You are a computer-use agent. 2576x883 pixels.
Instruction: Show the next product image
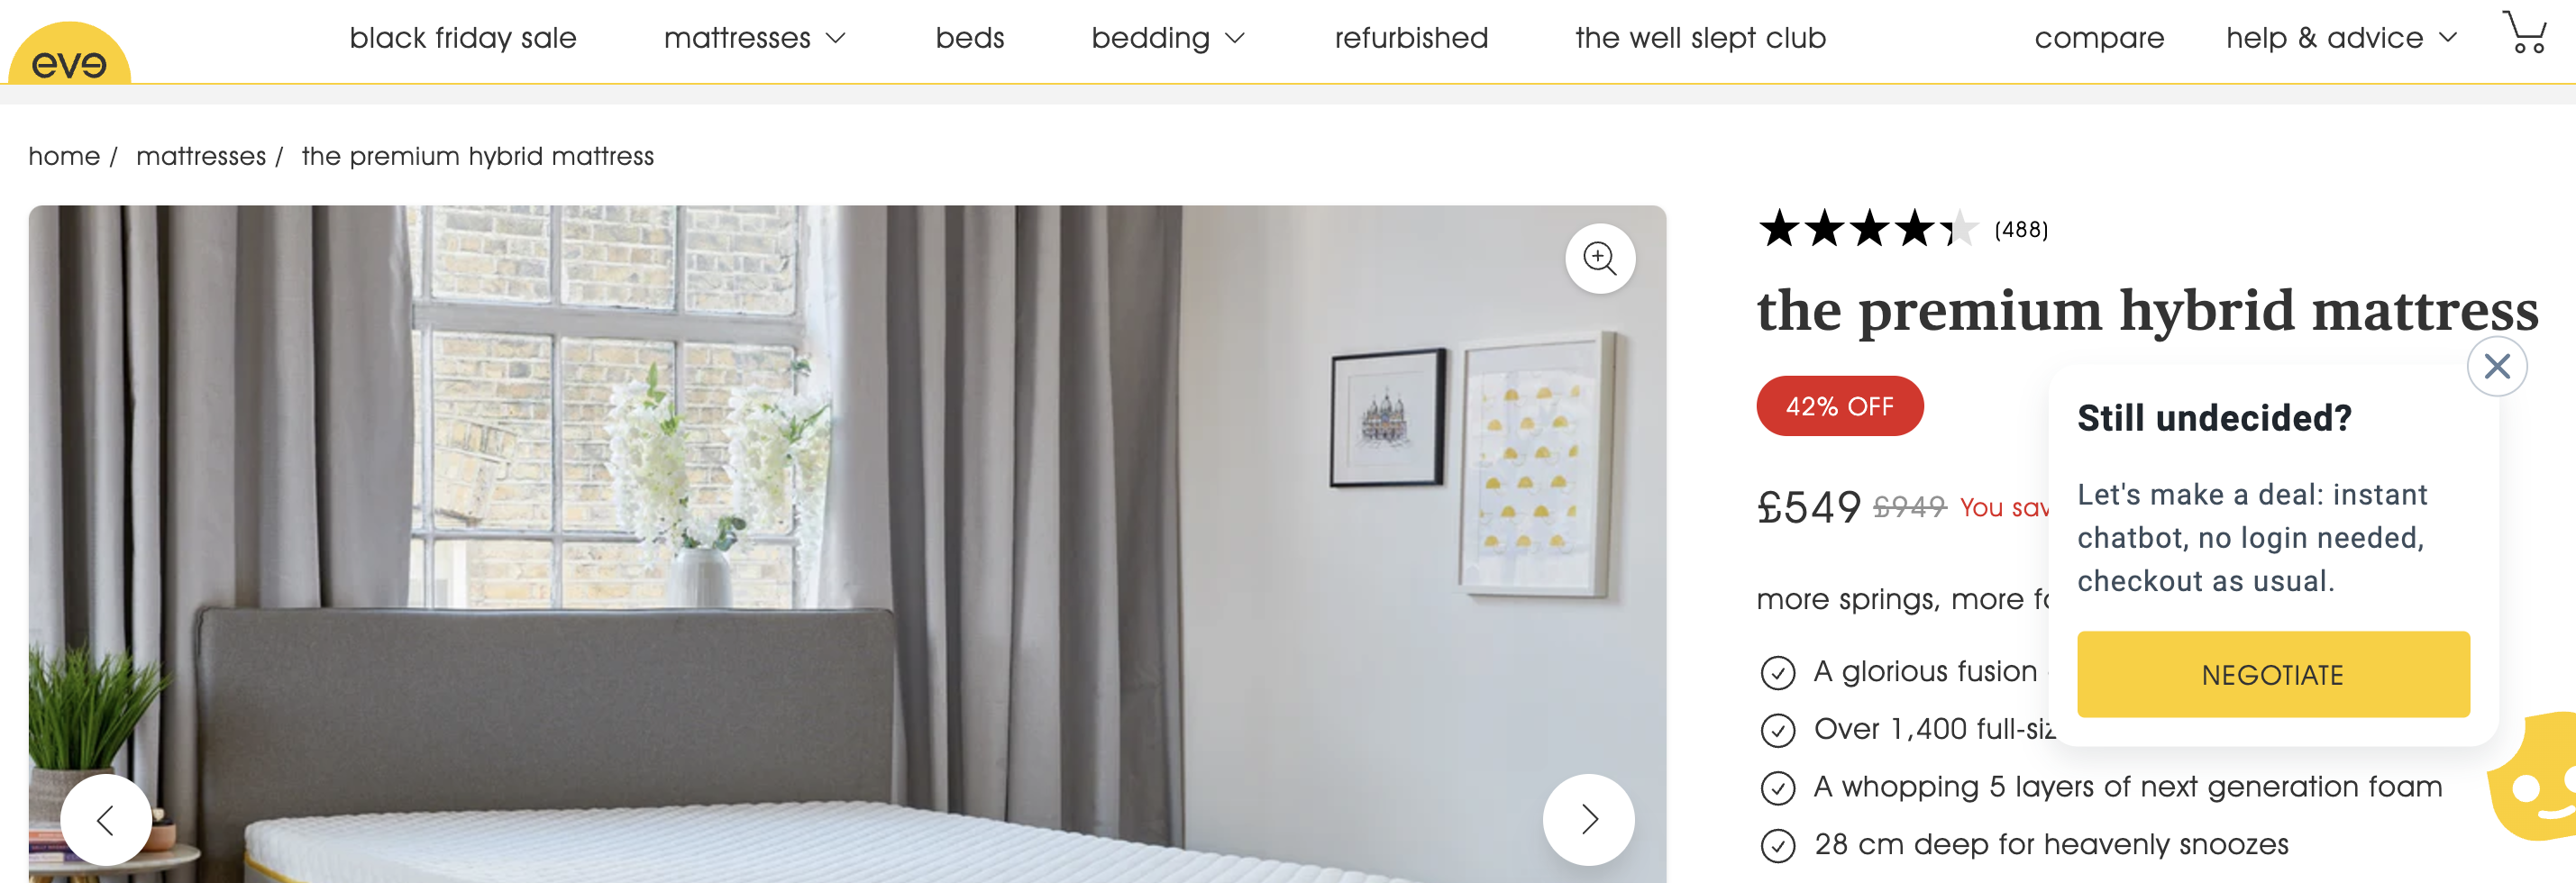(1588, 819)
